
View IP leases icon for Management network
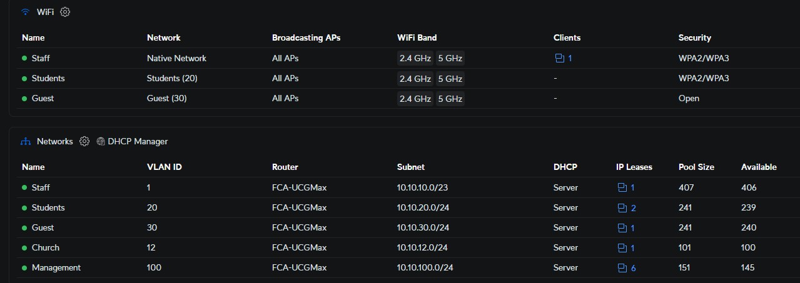(622, 268)
